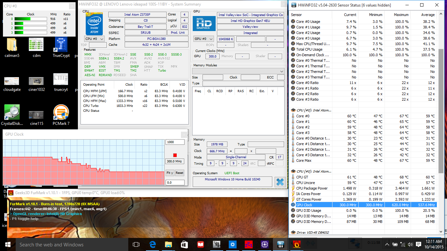Click the blue X icon in System Summary
447x251 pixels.
coord(280,182)
